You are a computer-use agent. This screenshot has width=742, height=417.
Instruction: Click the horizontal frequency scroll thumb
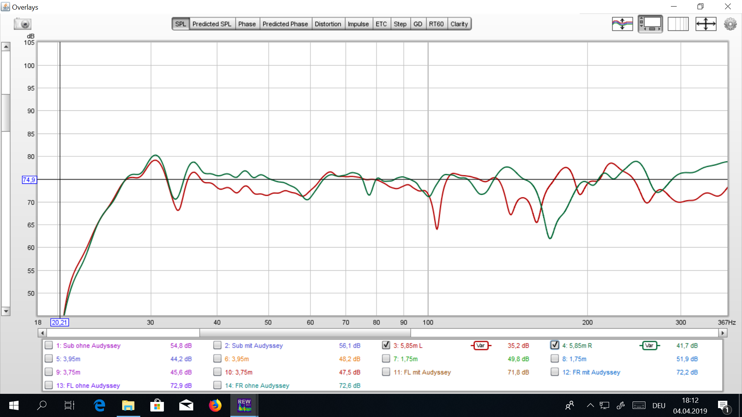tap(305, 333)
